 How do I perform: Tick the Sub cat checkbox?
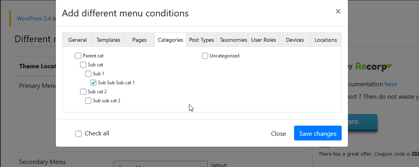tap(83, 65)
